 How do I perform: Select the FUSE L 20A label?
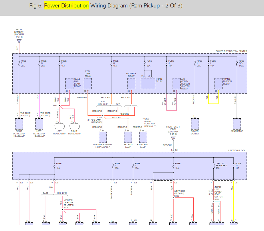200,63
